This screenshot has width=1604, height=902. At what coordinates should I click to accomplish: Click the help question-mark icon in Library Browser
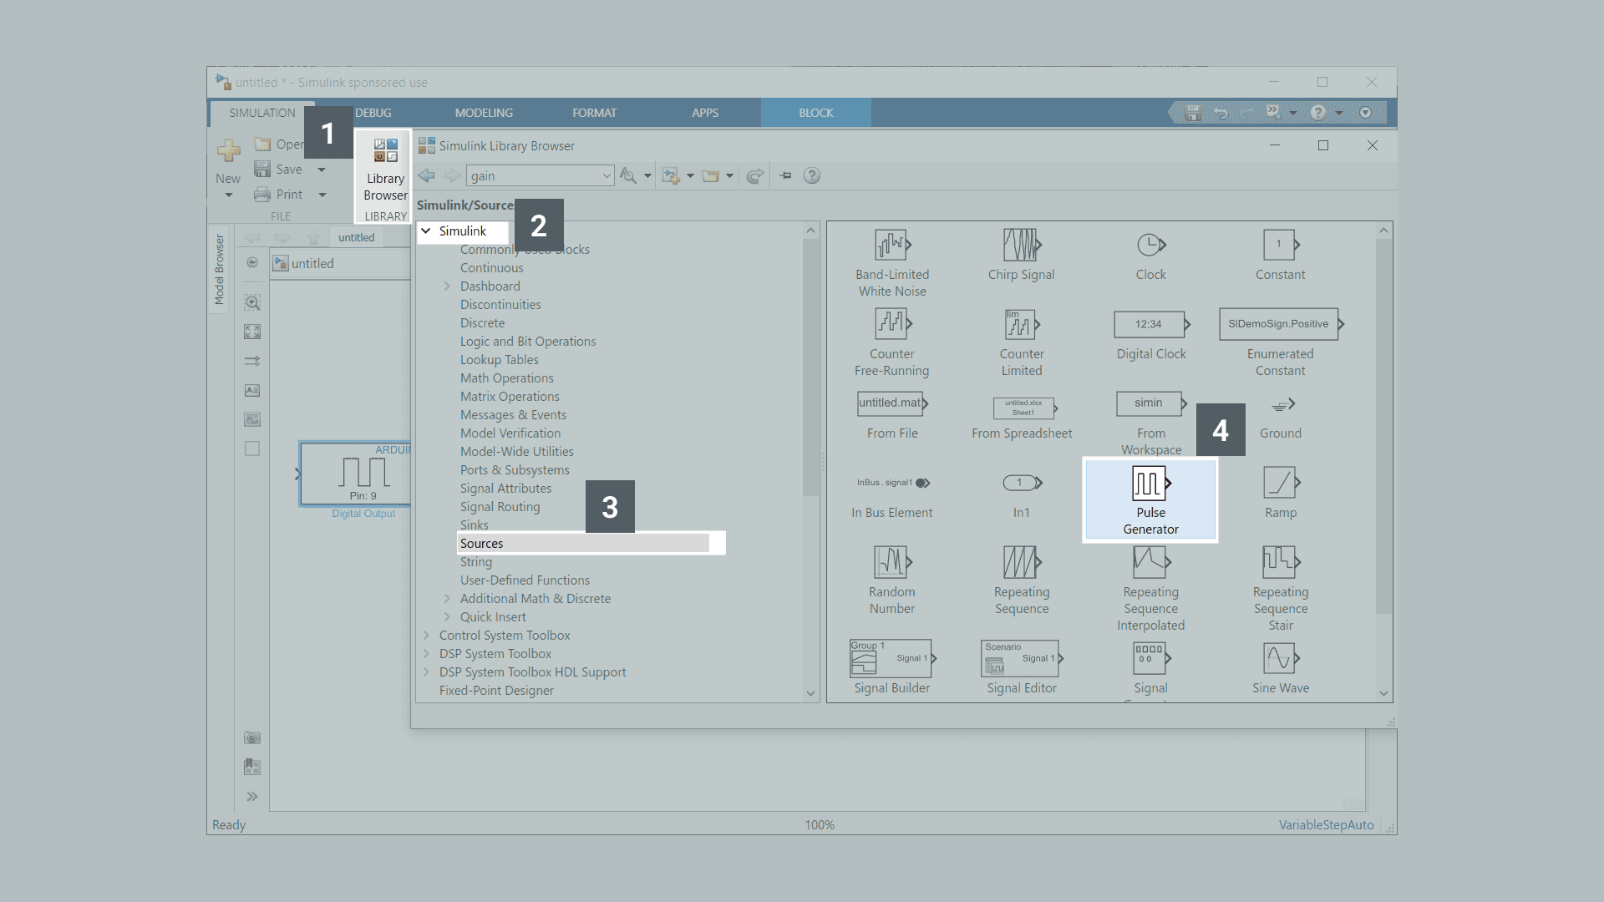(811, 176)
